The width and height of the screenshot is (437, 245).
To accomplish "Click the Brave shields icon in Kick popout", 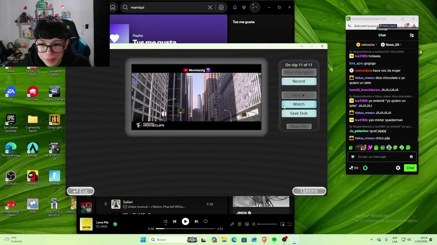I will point(406,26).
